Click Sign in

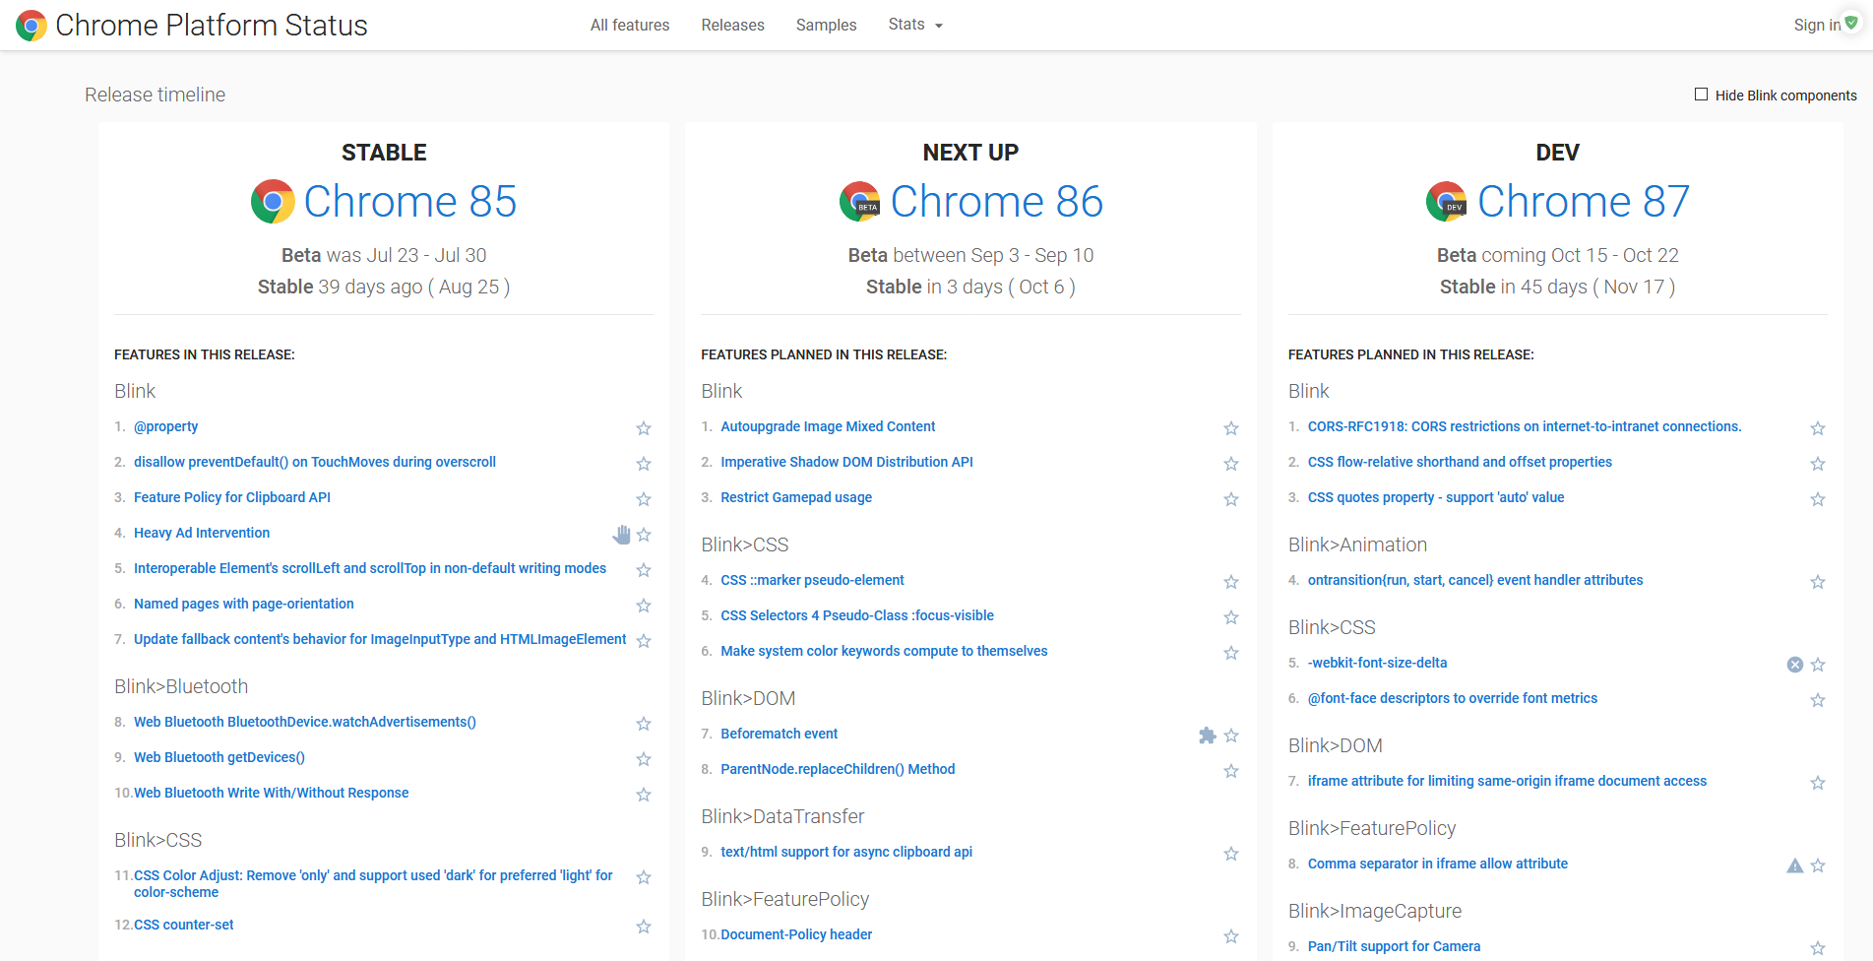[x=1817, y=25]
